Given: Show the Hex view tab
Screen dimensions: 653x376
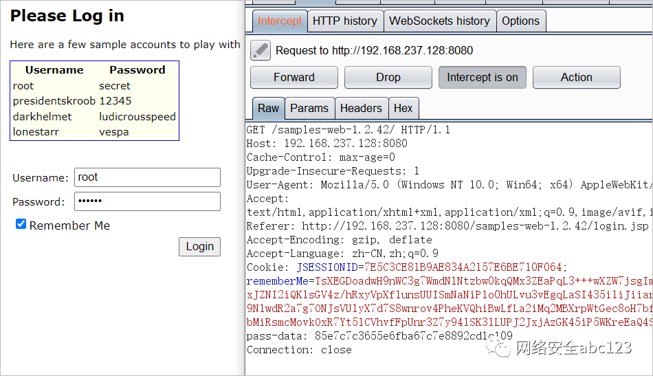Looking at the screenshot, I should click(403, 108).
